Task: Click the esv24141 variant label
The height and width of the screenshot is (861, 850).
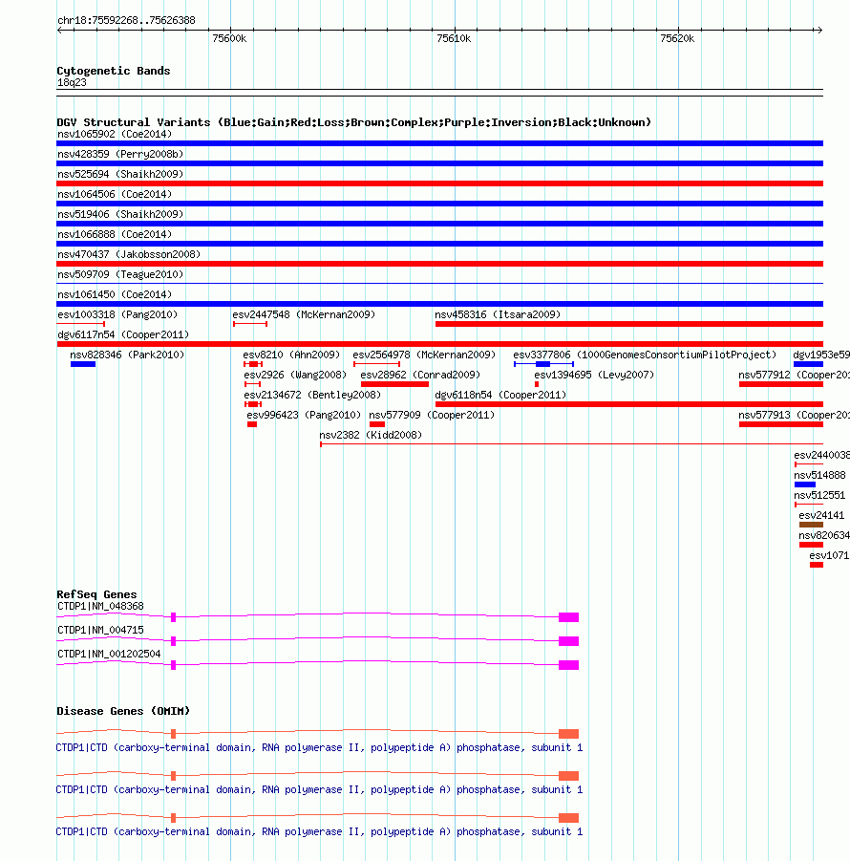Action: pyautogui.click(x=821, y=516)
